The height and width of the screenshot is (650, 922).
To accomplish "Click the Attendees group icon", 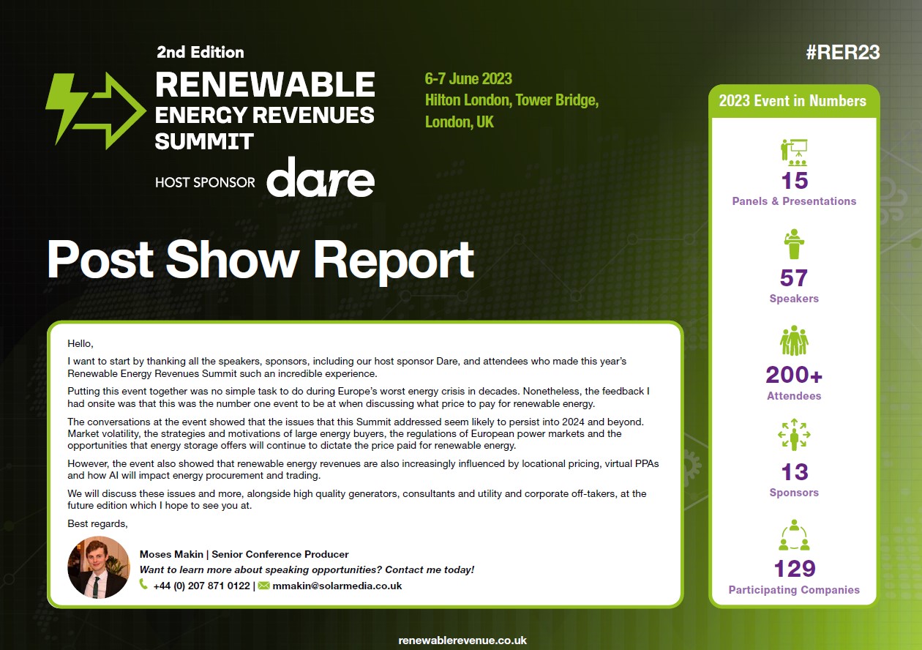I will 794,340.
